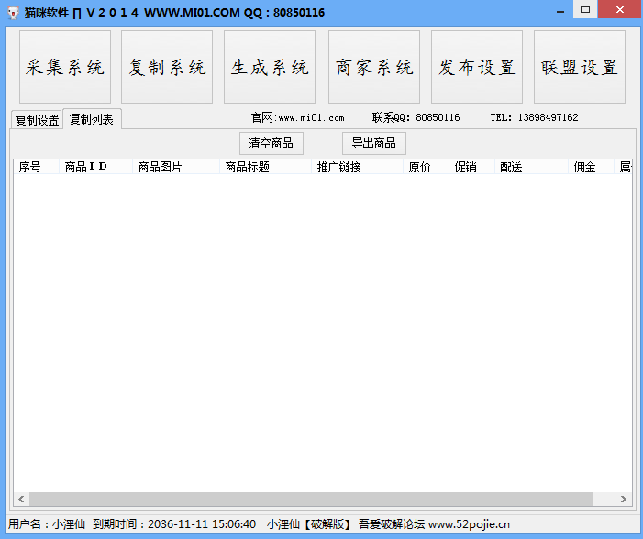Screen dimensions: 643x539
Task: Open the 复制系统 module
Action: pos(167,68)
